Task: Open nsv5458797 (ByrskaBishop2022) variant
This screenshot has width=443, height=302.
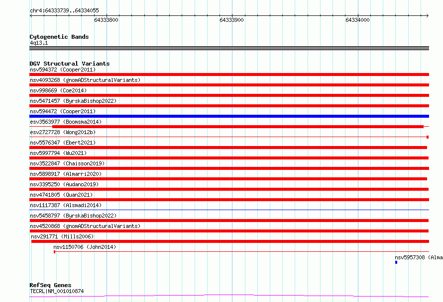Action: click(x=73, y=216)
